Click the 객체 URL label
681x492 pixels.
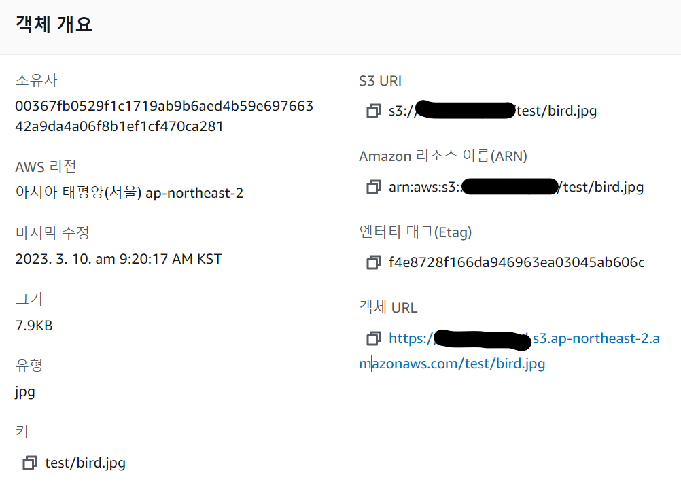[388, 308]
